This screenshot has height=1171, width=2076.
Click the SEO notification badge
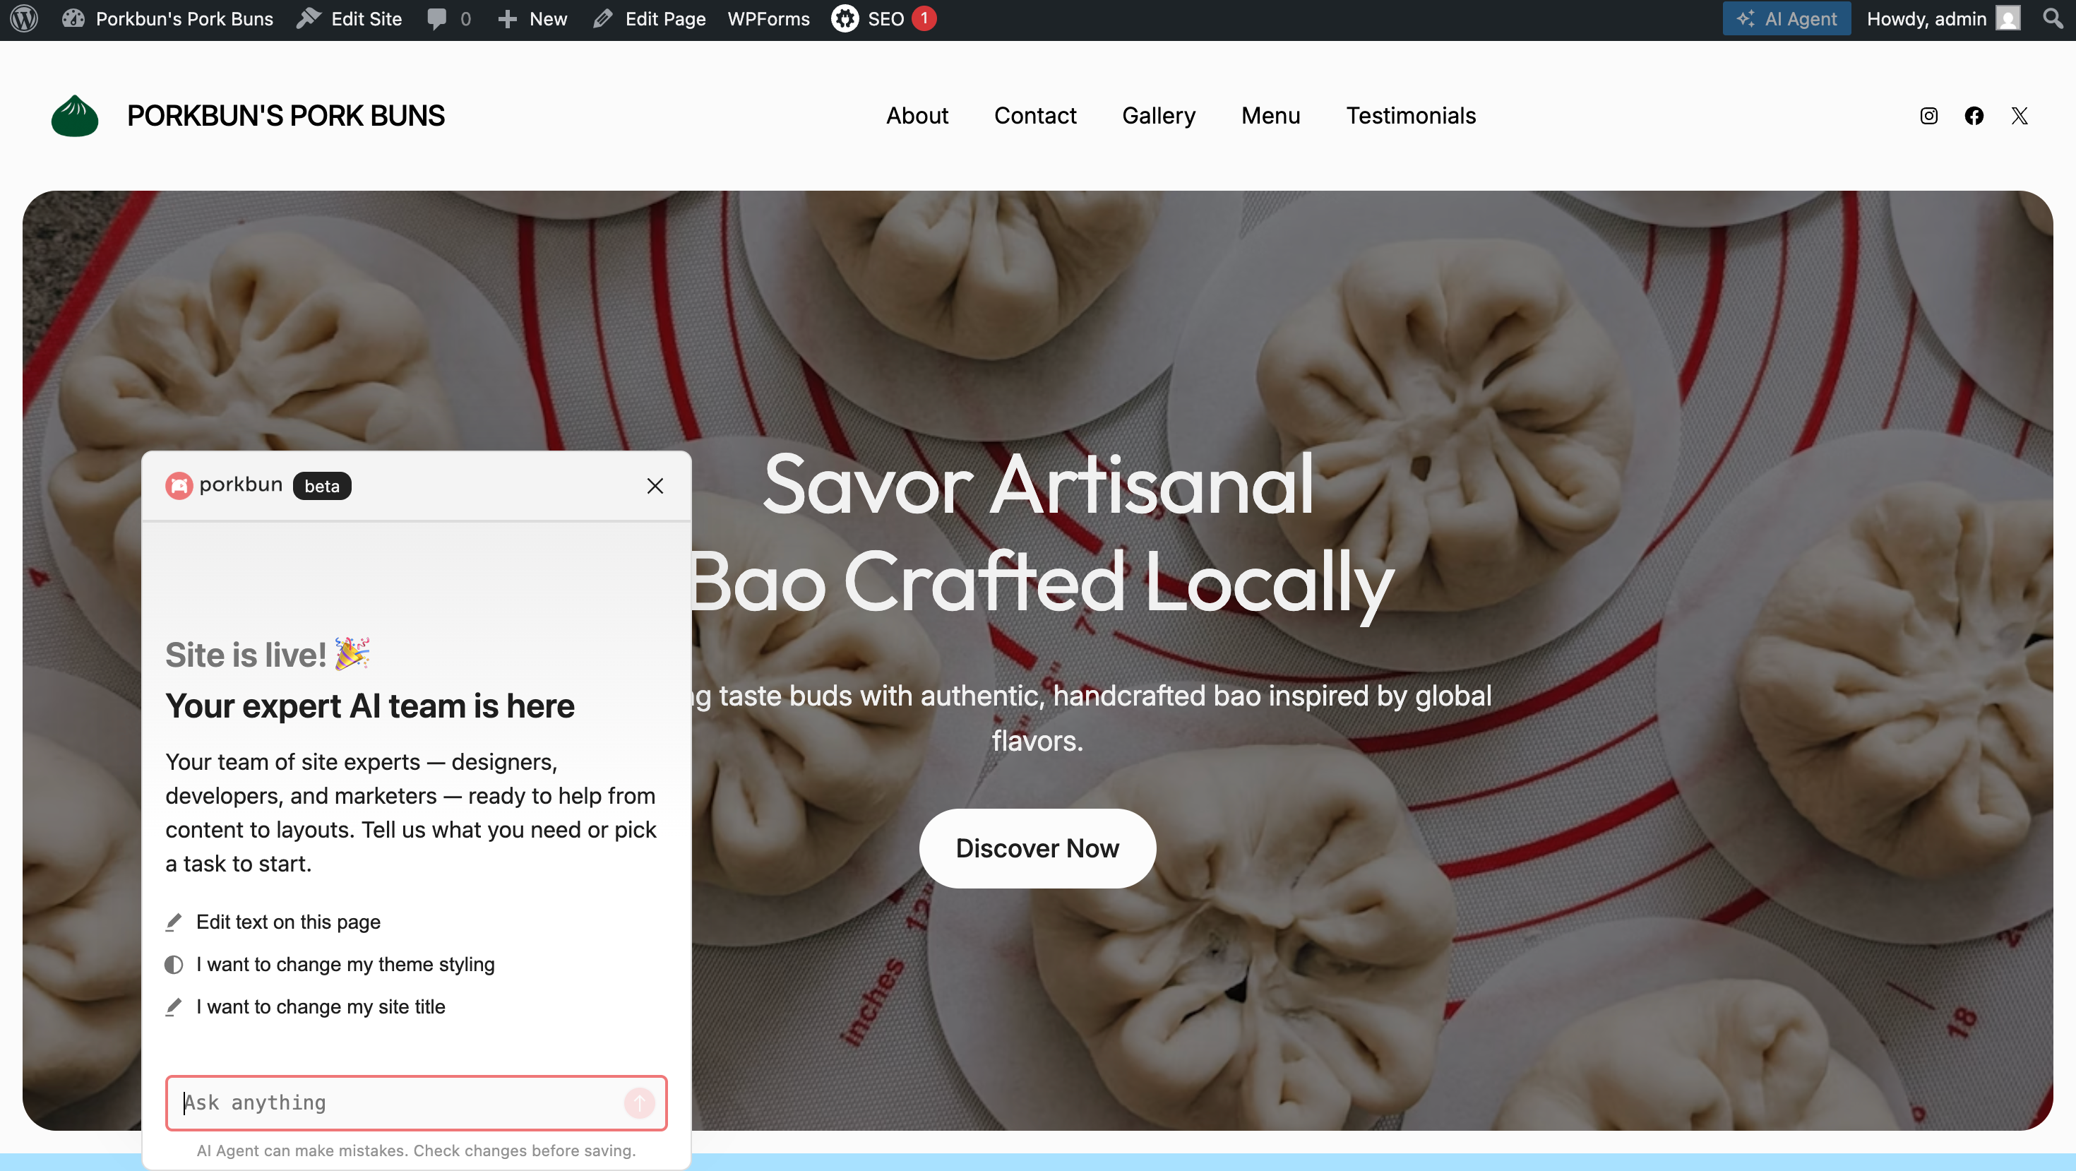(x=924, y=18)
